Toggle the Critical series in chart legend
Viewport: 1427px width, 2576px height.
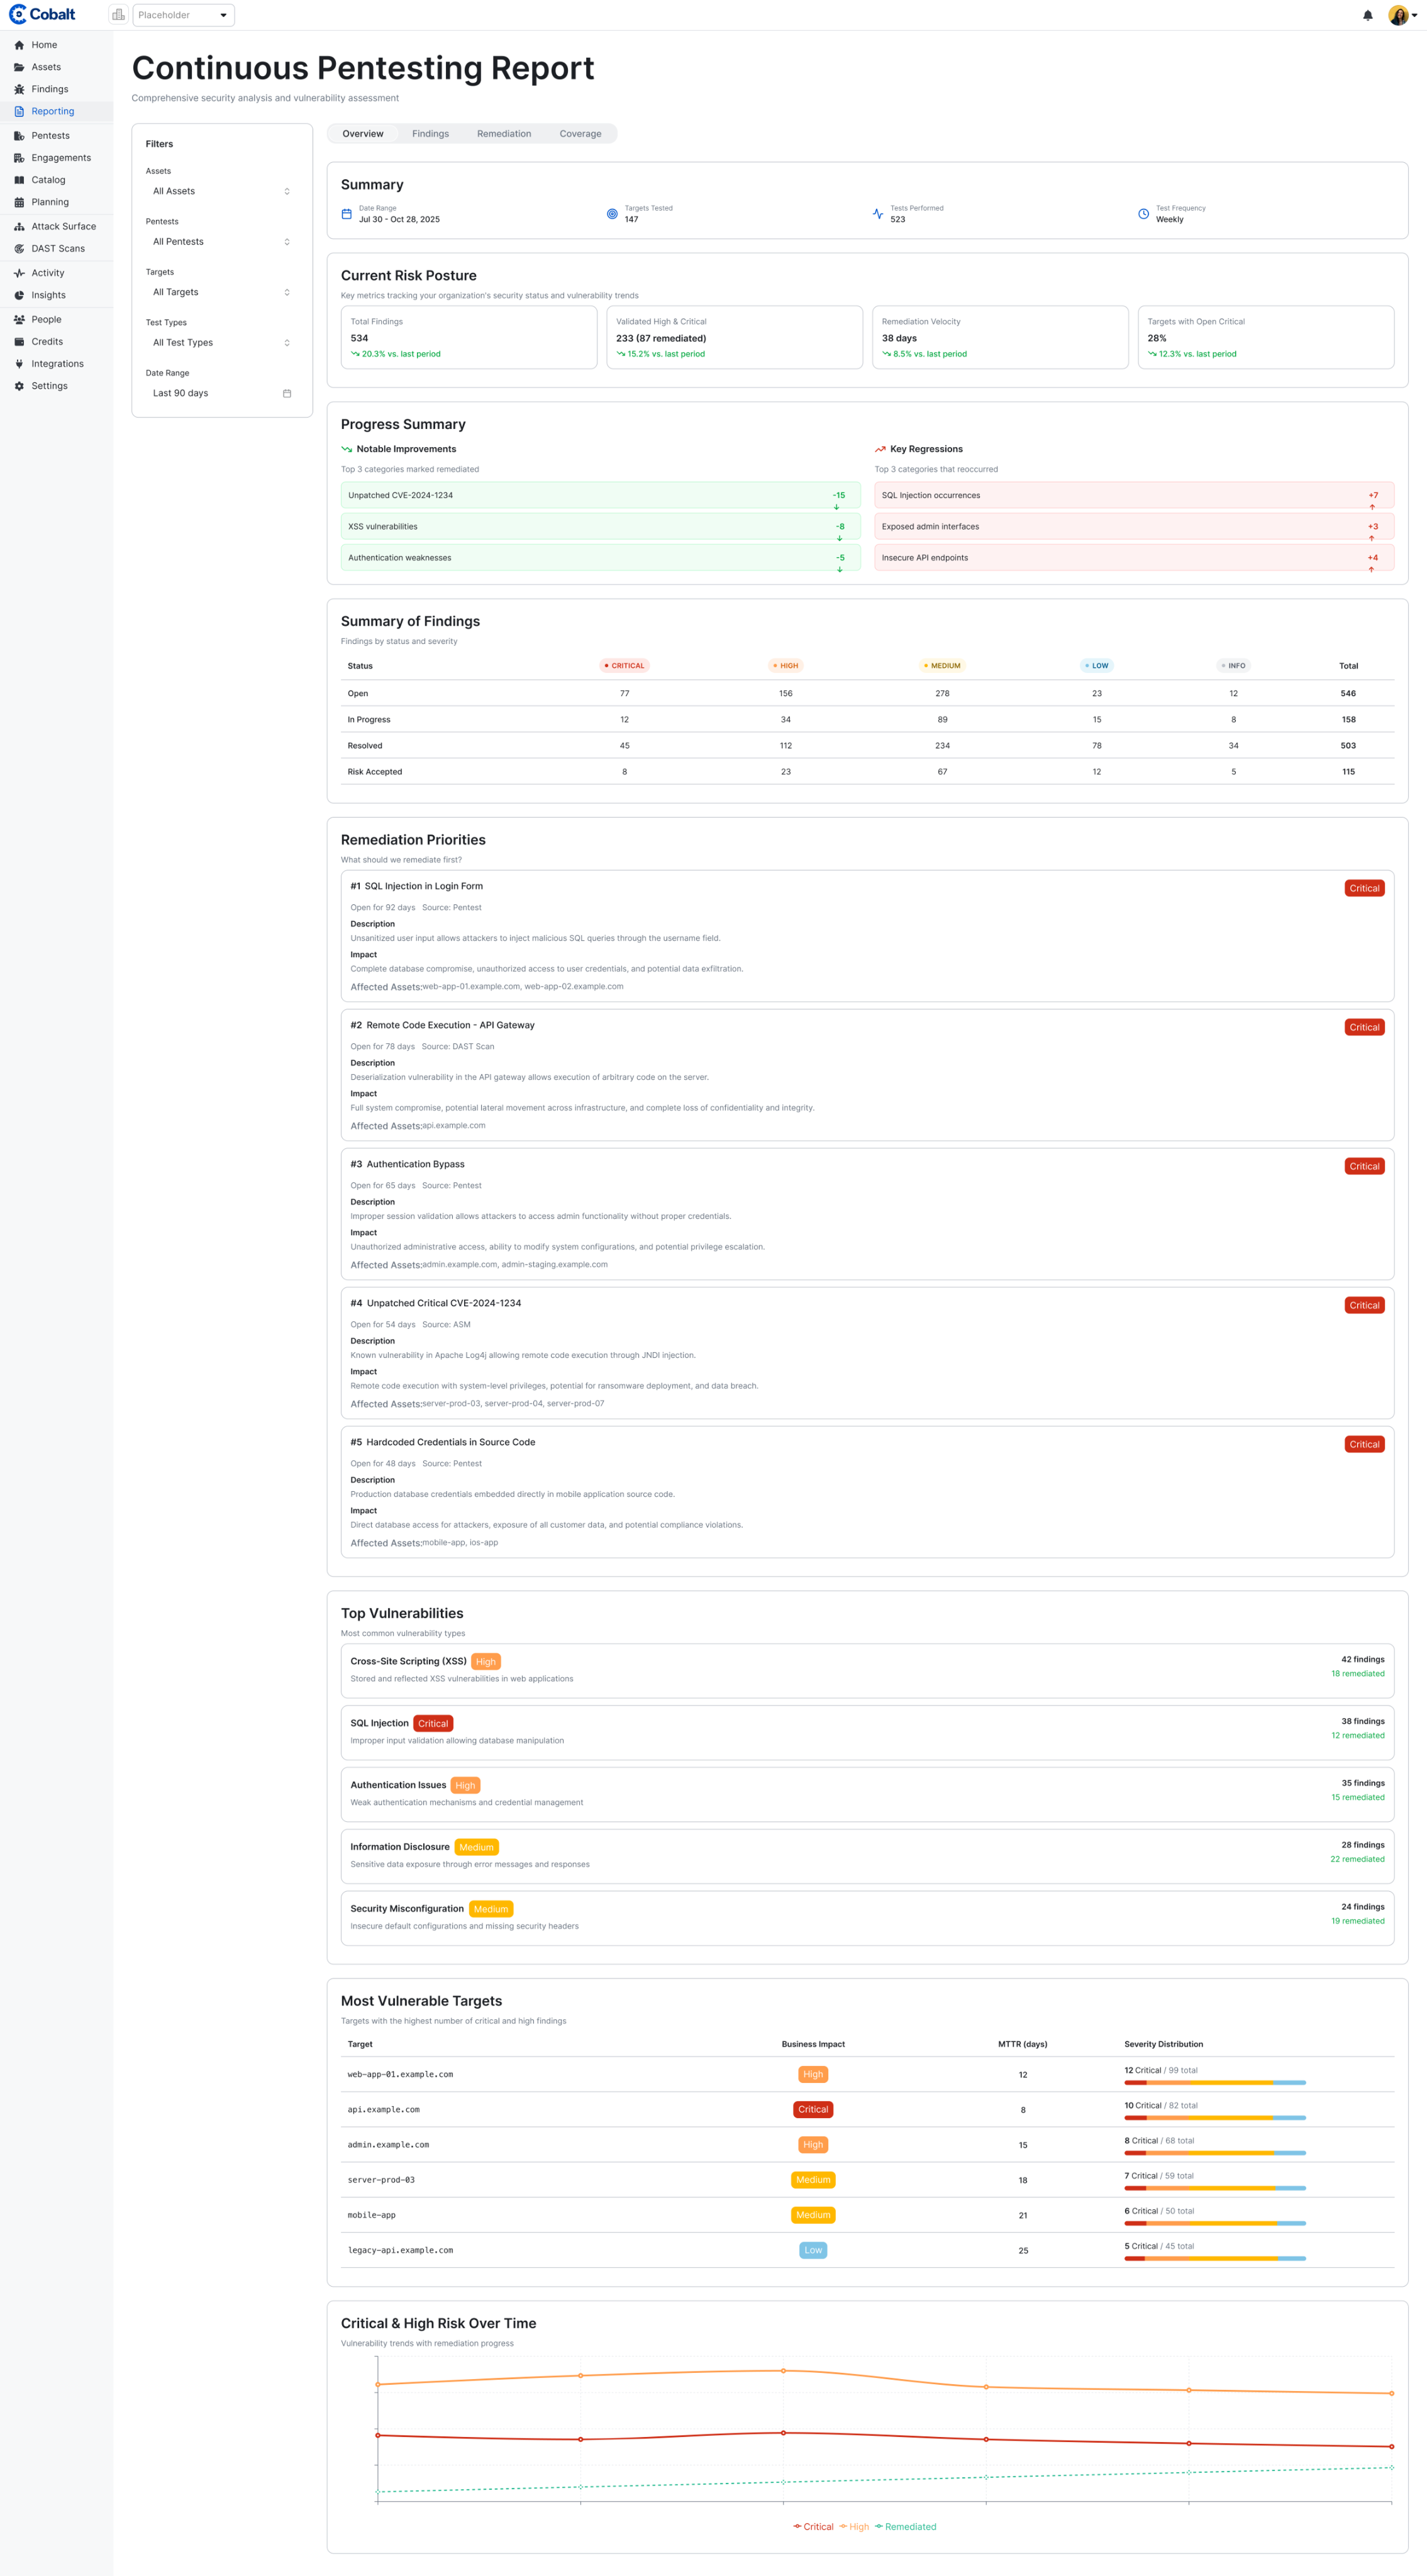click(x=813, y=2526)
